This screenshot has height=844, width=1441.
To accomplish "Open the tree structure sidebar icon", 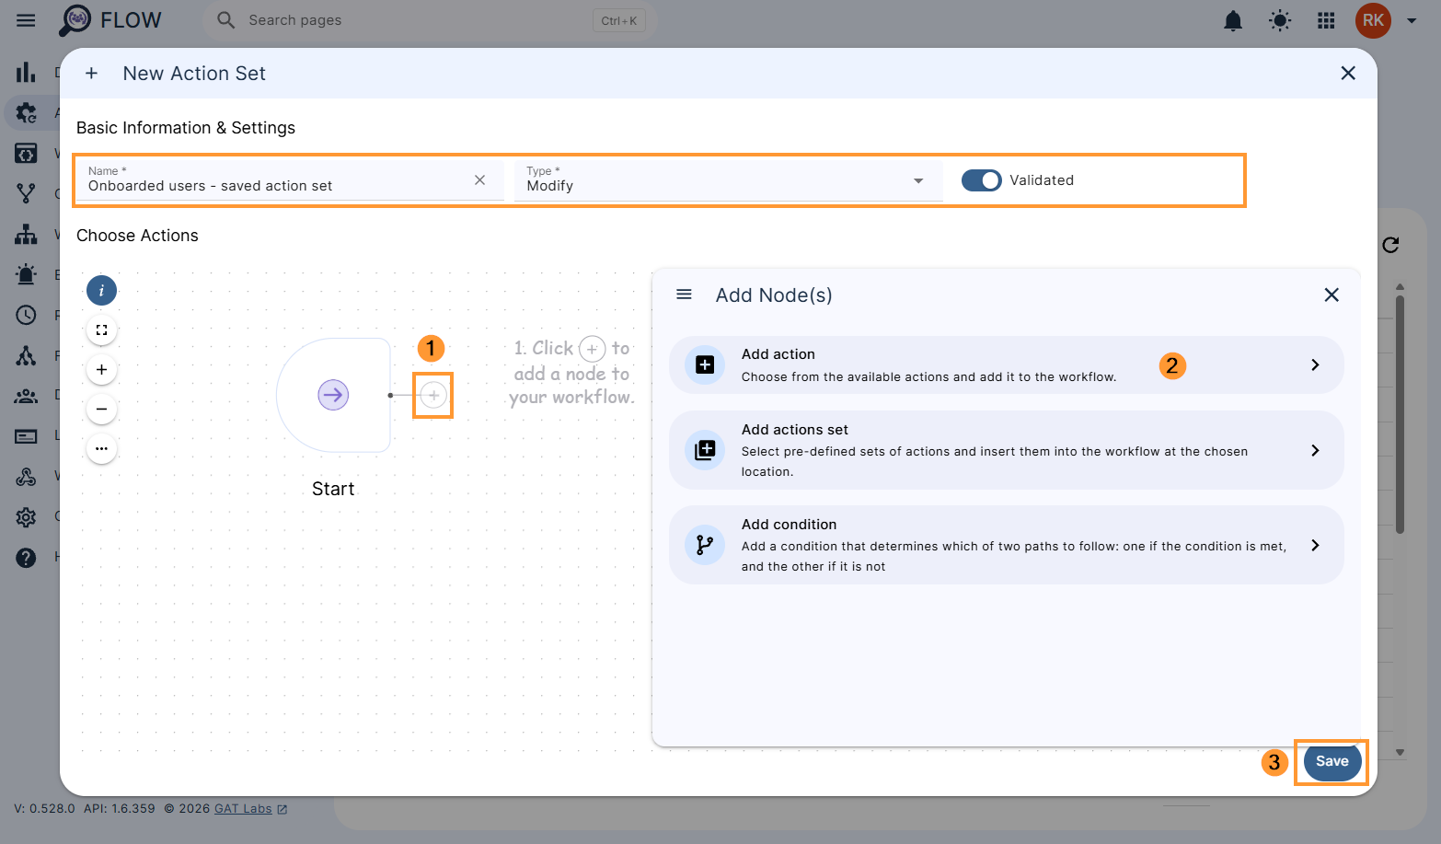I will point(26,355).
